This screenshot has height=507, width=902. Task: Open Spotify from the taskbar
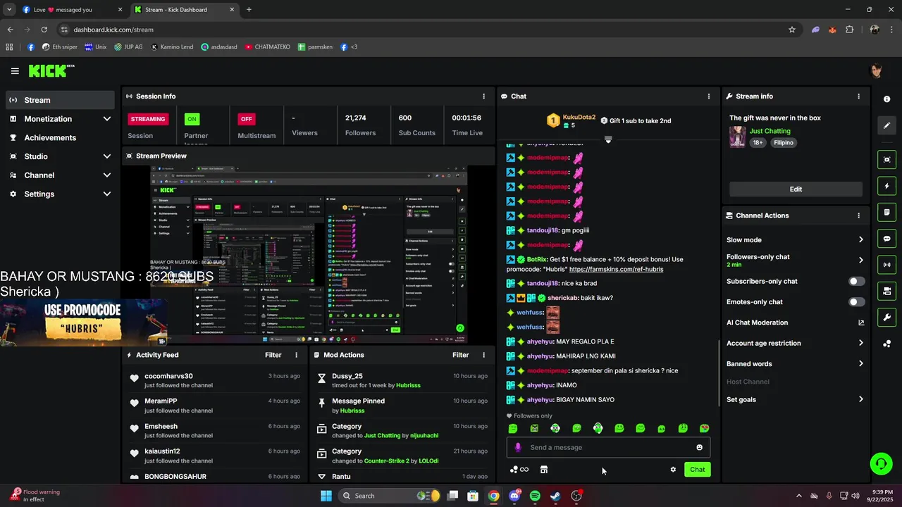535,496
